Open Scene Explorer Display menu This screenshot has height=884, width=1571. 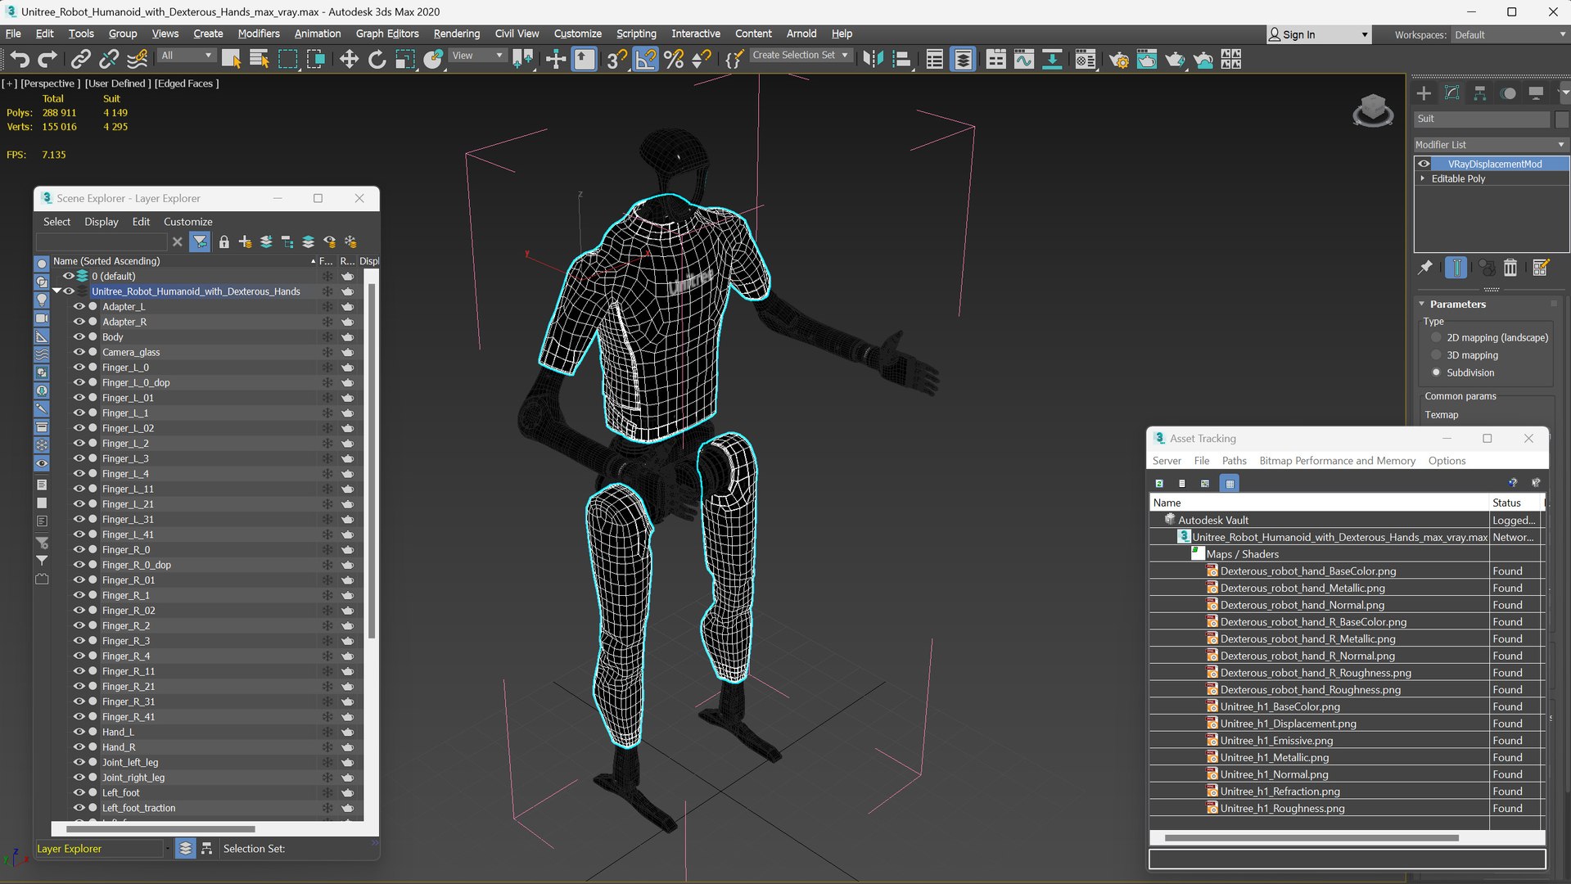[102, 222]
